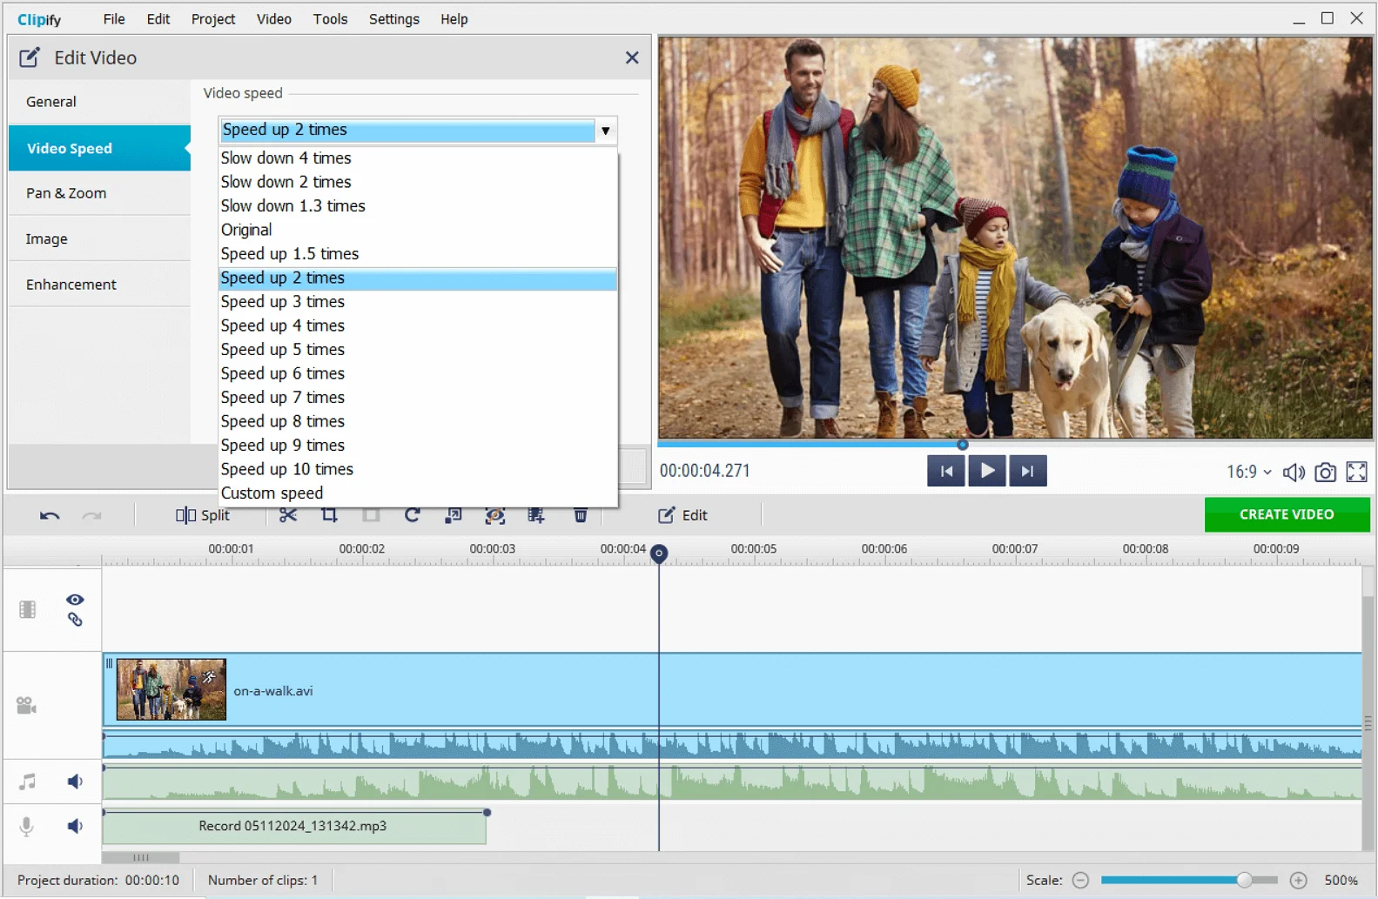The height and width of the screenshot is (899, 1378).
Task: Toggle video track visibility eye icon
Action: pos(75,600)
